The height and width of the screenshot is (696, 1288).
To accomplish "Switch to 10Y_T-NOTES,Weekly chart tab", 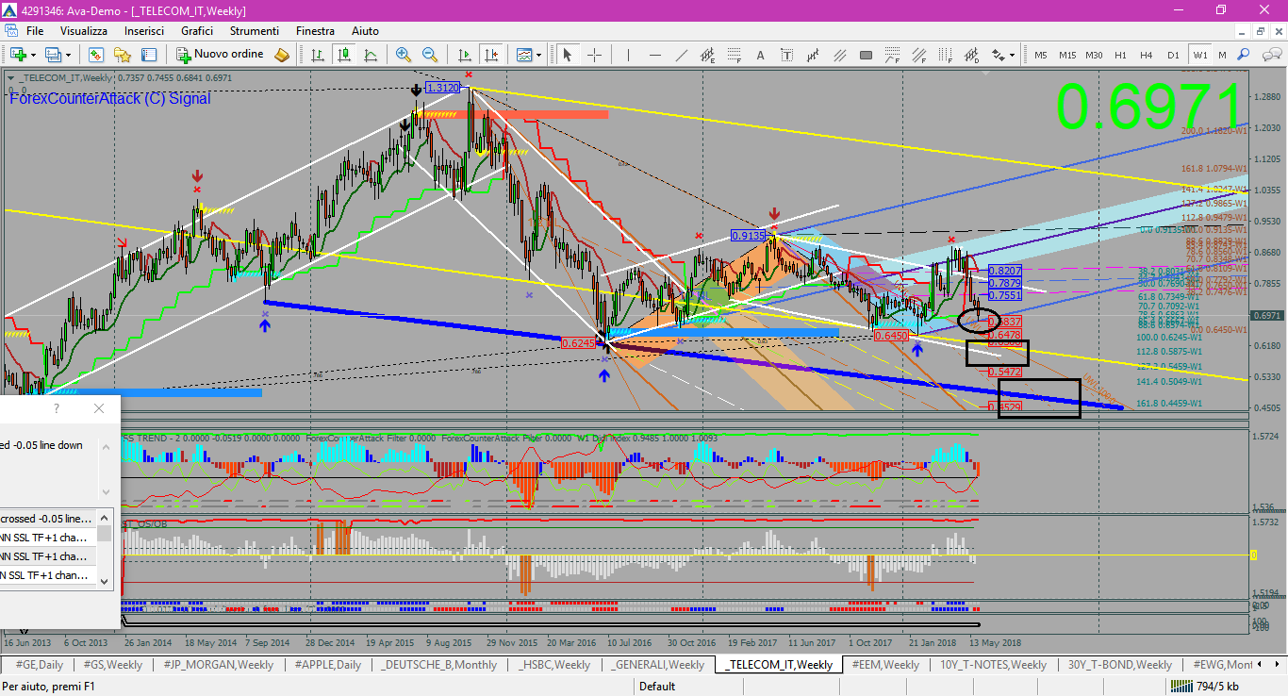I will coord(994,665).
